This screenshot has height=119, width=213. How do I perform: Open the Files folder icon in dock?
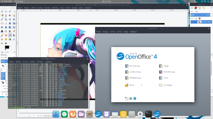pos(81,114)
